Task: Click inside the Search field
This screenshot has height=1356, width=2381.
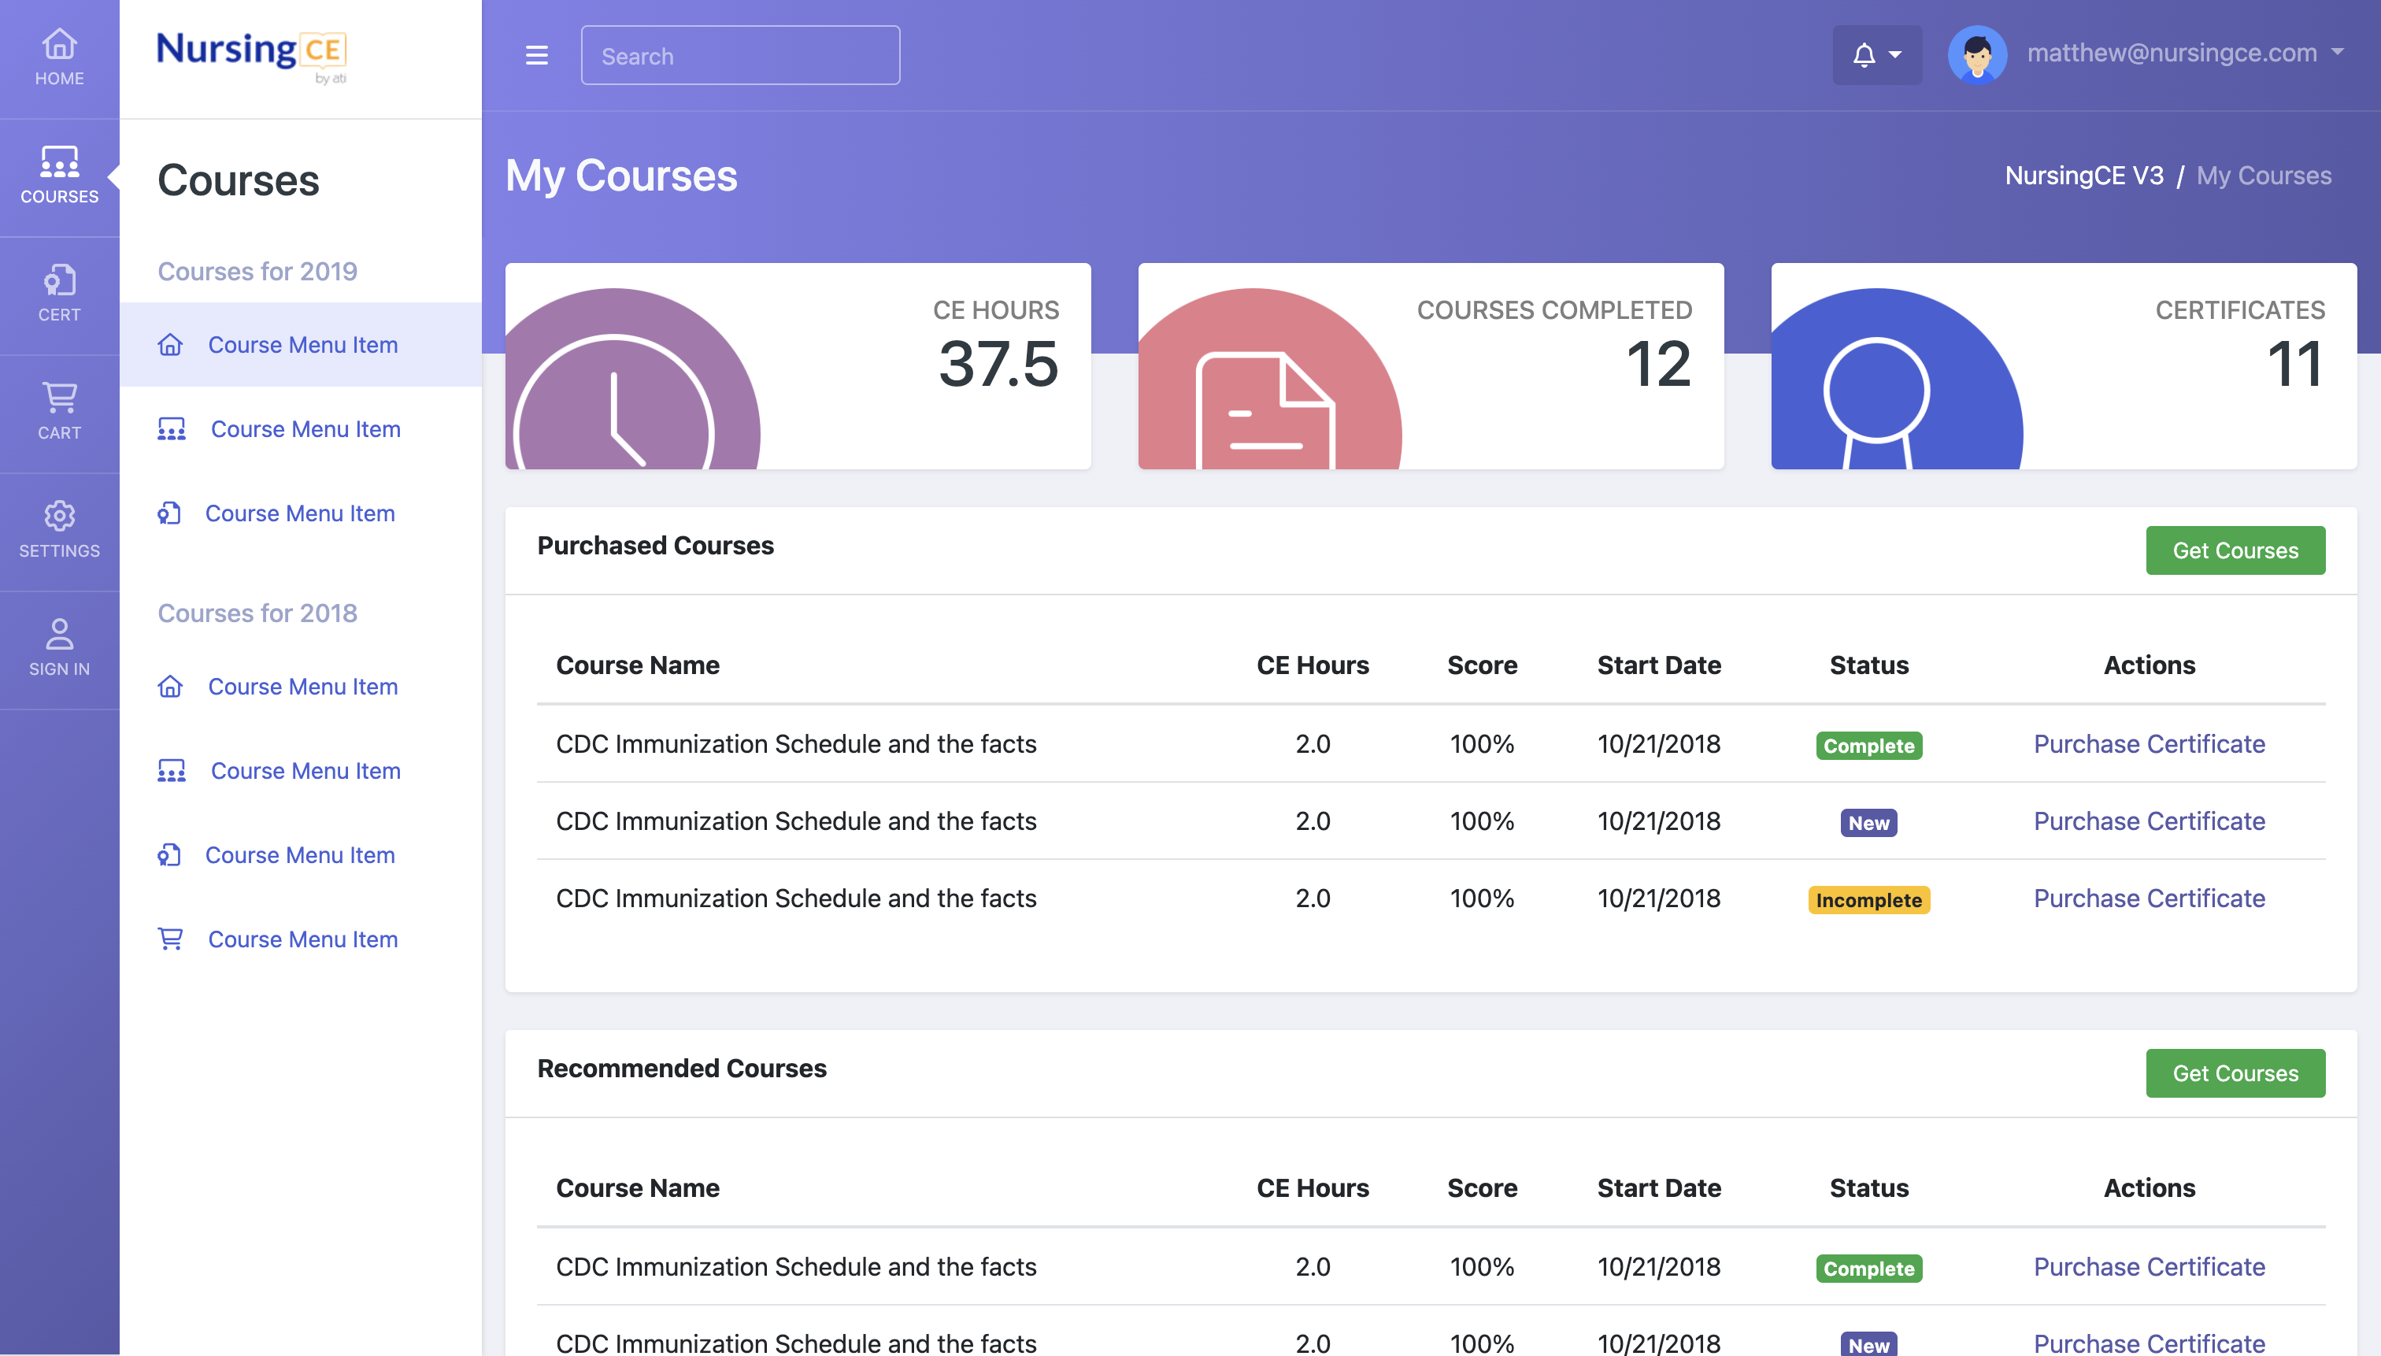Action: coord(739,55)
